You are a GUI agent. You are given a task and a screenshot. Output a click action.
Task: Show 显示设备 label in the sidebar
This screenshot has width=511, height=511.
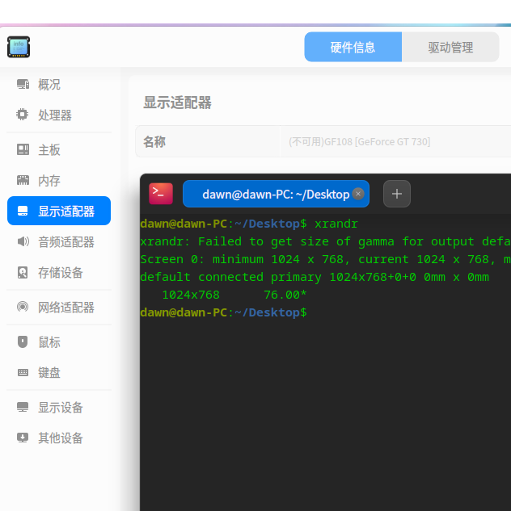pos(61,408)
